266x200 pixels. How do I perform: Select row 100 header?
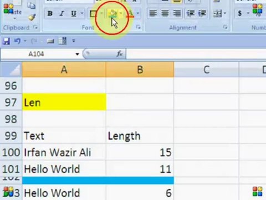(11, 152)
